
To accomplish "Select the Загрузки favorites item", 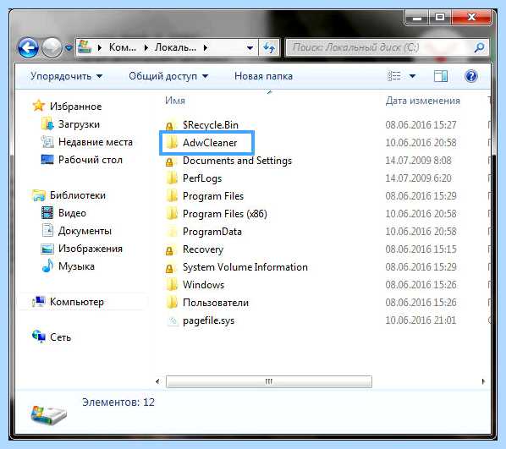I will pyautogui.click(x=79, y=124).
